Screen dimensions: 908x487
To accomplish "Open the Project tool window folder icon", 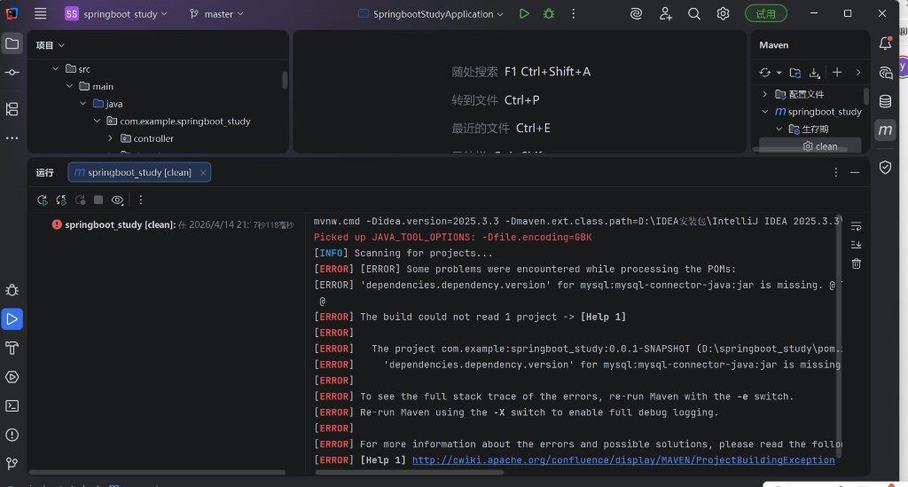I will 12,43.
